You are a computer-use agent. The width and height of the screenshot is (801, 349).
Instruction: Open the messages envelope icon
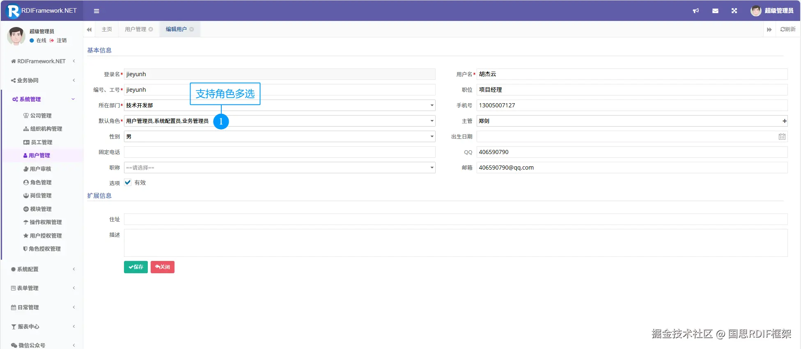[x=715, y=11]
